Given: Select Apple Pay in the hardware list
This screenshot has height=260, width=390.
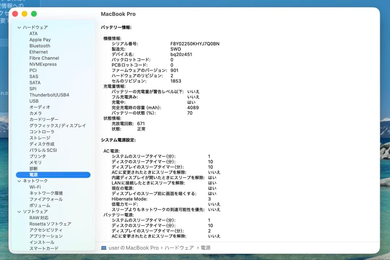Looking at the screenshot, I should pyautogui.click(x=40, y=40).
